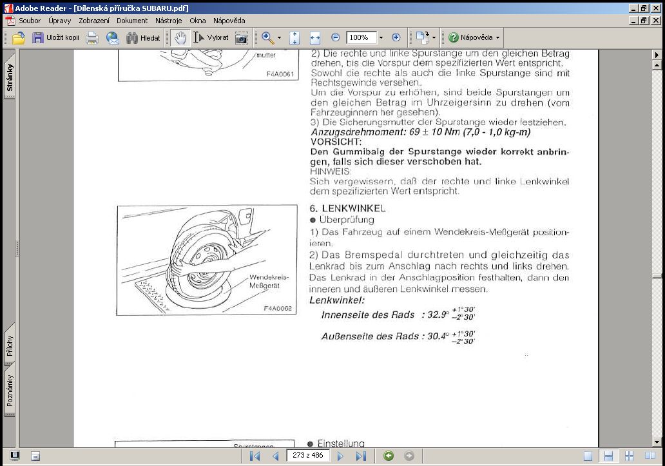Screen dimensions: 665x466
Task: Click the Email document icon
Action: coord(112,38)
